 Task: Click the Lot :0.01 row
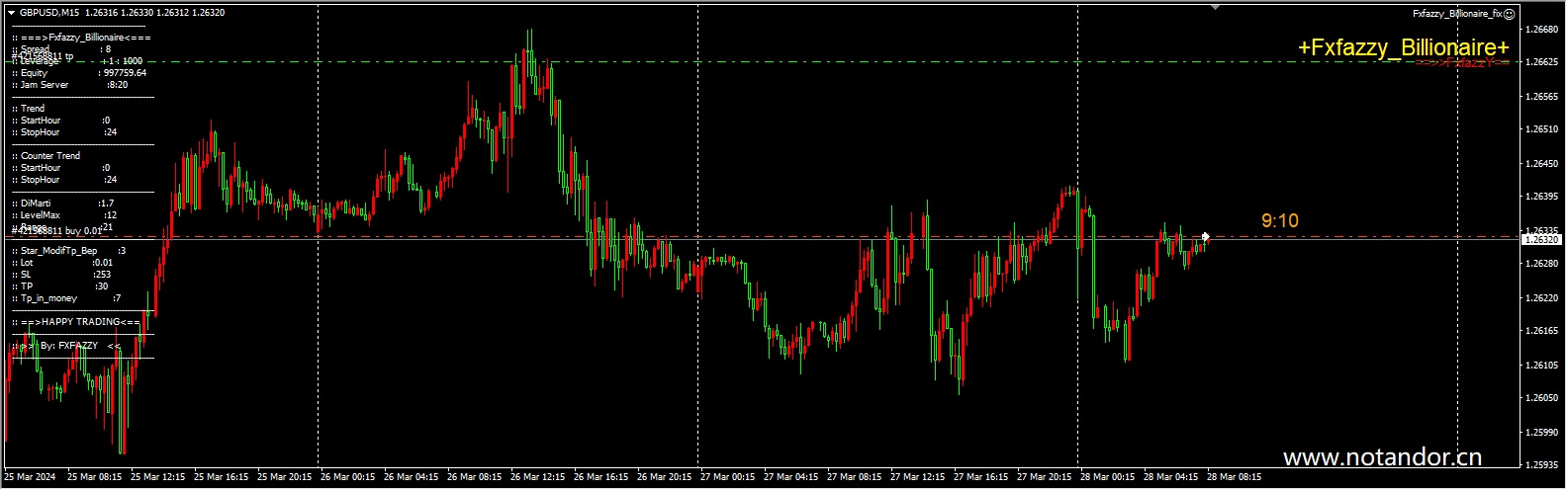point(62,263)
